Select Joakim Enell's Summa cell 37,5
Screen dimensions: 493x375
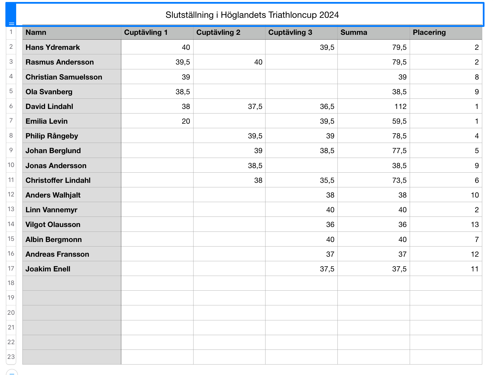tap(373, 269)
